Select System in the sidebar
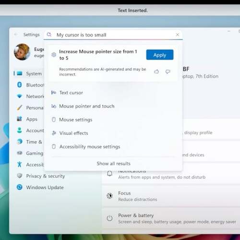The height and width of the screenshot is (240, 240). (29, 73)
